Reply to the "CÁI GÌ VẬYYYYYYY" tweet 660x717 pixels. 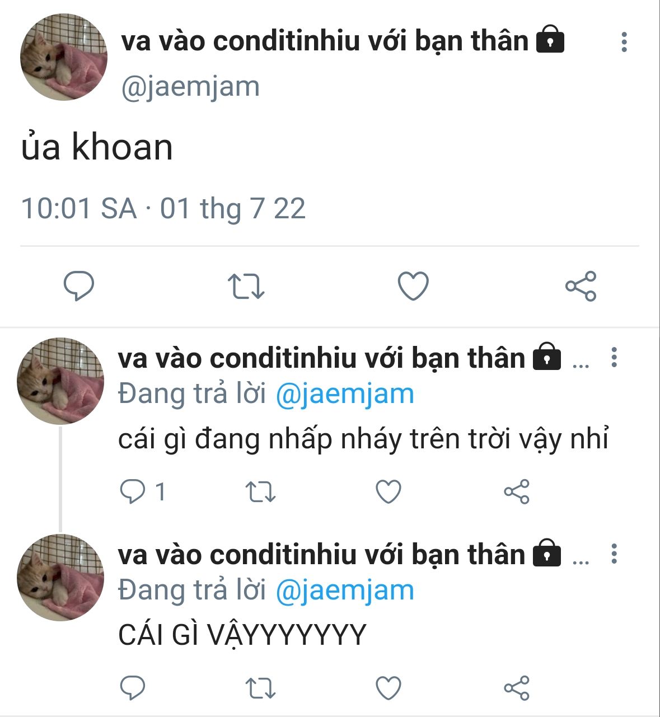133,688
